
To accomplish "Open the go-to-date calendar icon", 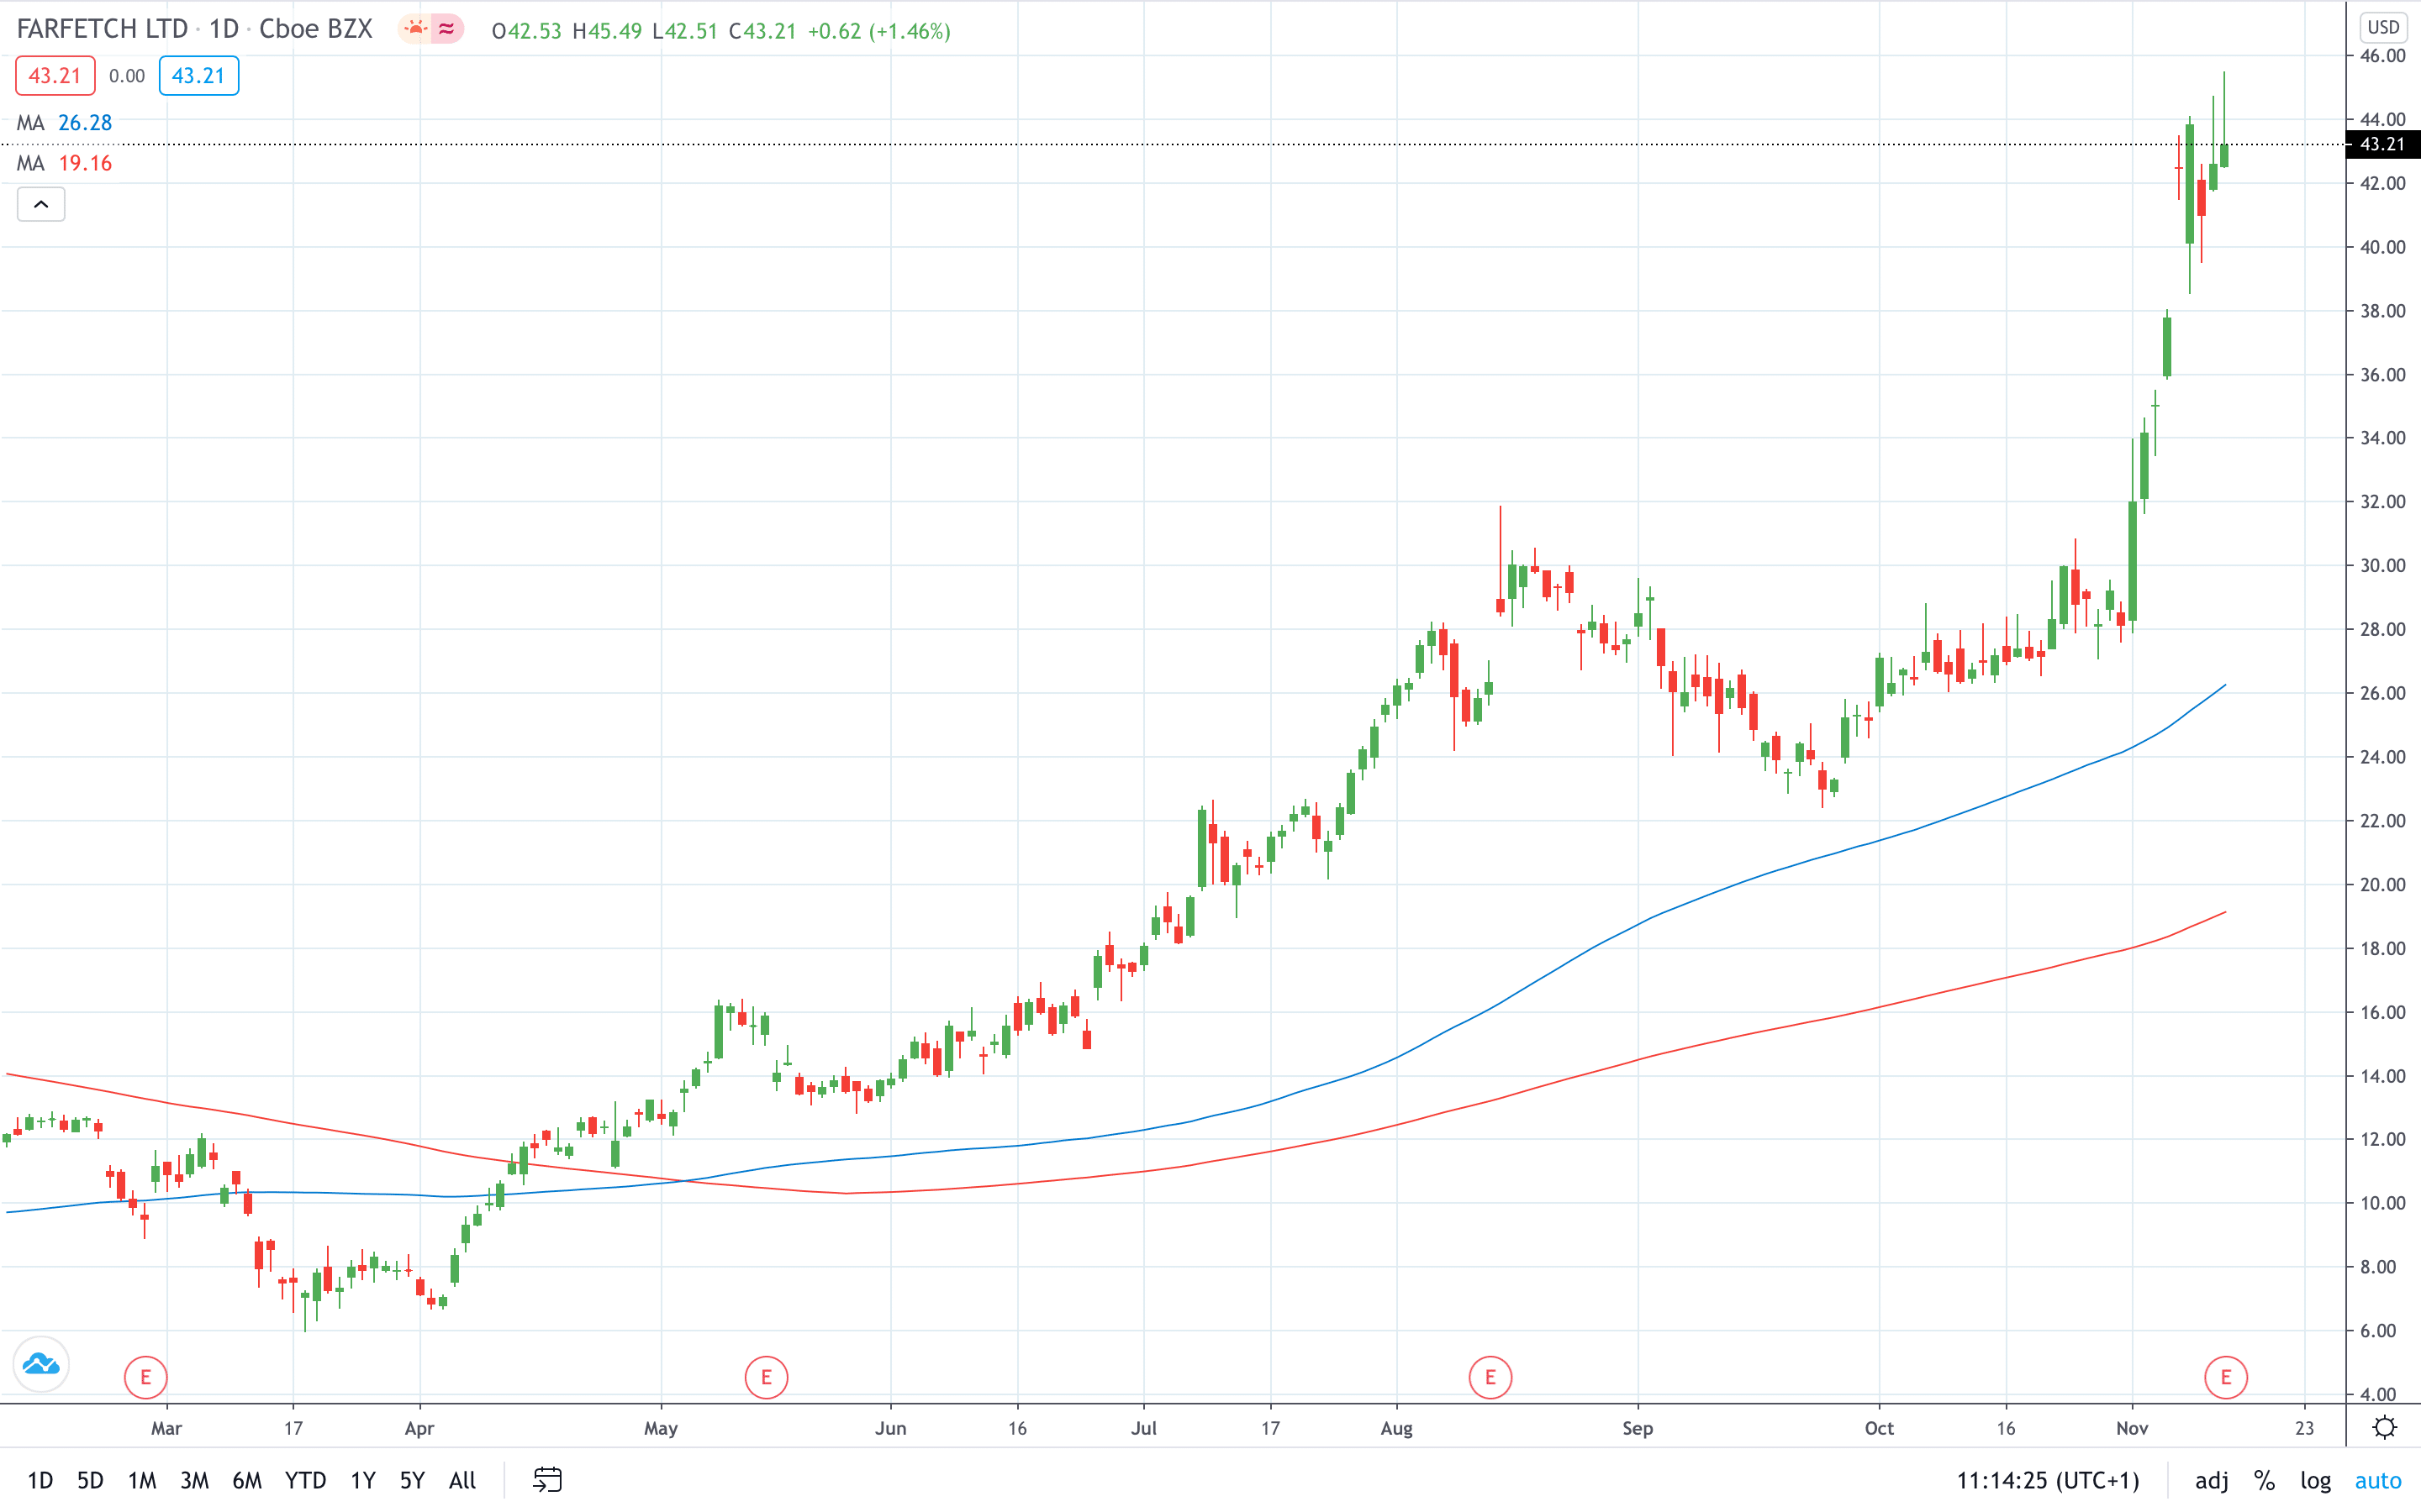I will [547, 1479].
